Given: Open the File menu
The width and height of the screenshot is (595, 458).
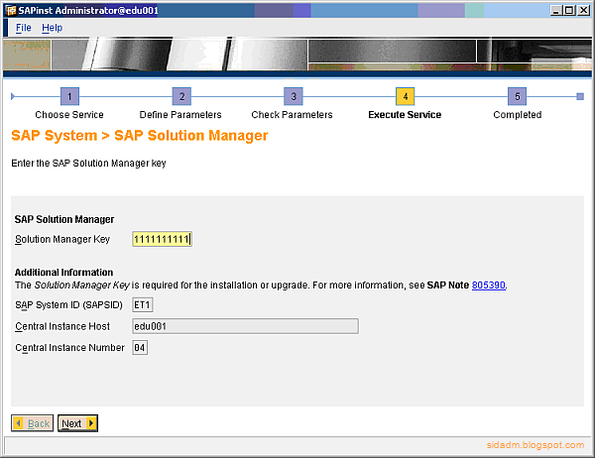Looking at the screenshot, I should [23, 28].
